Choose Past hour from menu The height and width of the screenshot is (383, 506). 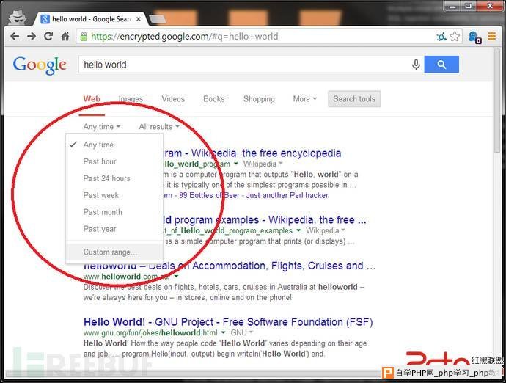tap(114, 161)
